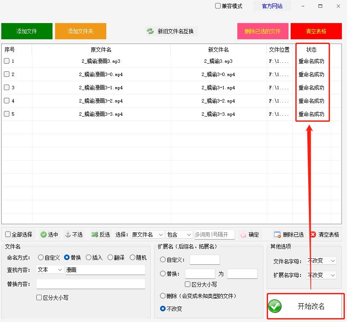Enable 兼容模式 checkbox at the top
347x322 pixels.
pyautogui.click(x=217, y=6)
